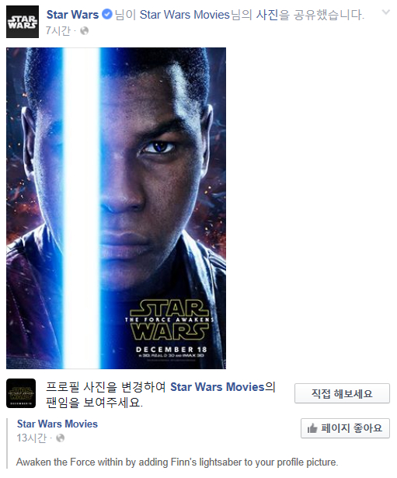
Task: Click the globe icon beside 7시간
Action: [x=84, y=31]
